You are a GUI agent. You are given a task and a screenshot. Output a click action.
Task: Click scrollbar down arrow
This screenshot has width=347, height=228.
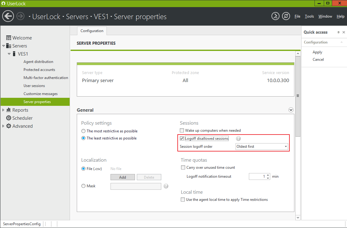tap(298, 218)
